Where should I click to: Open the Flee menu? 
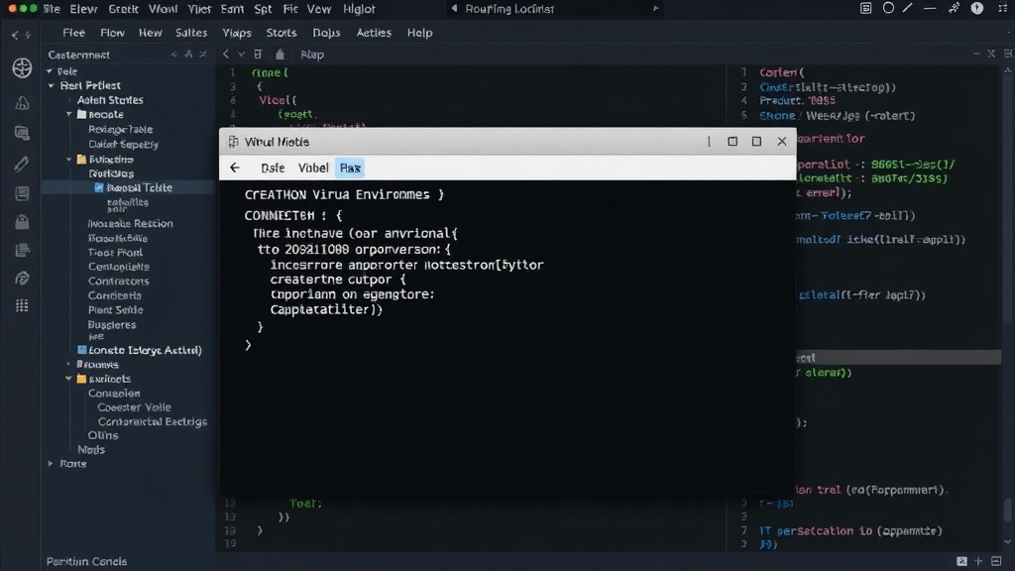coord(73,33)
